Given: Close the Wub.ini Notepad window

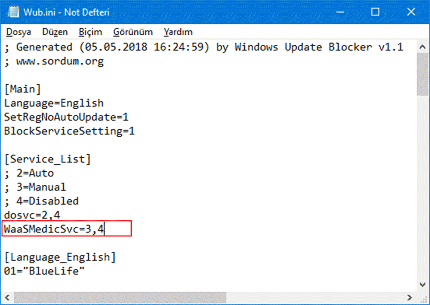Looking at the screenshot, I should pos(411,12).
